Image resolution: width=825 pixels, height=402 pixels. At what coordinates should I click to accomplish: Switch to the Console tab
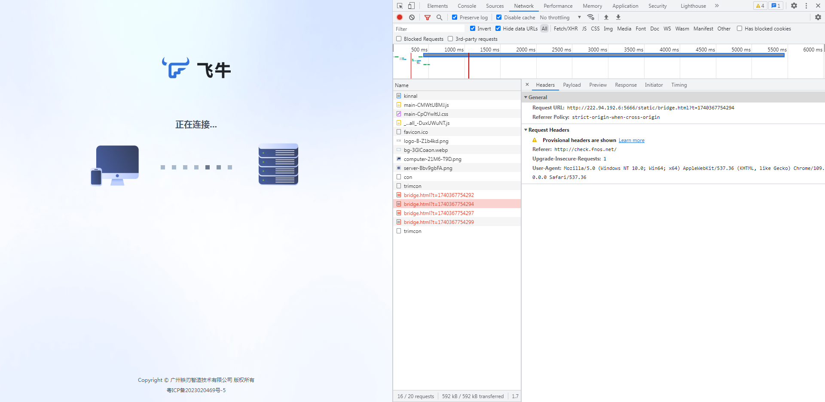(467, 6)
